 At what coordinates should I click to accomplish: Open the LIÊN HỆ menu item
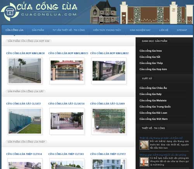(x=164, y=30)
